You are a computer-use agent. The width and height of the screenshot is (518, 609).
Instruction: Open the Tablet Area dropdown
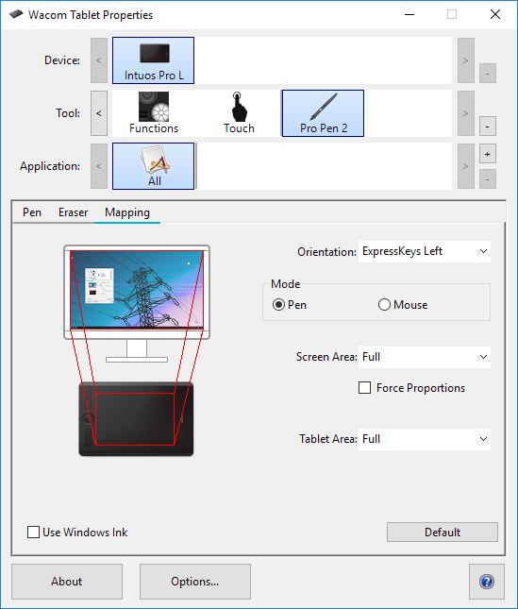[x=425, y=439]
